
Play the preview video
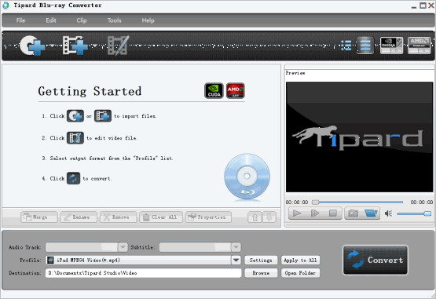point(297,213)
